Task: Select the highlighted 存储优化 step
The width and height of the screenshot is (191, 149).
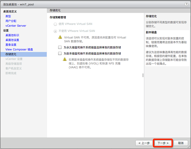Action: point(23,54)
